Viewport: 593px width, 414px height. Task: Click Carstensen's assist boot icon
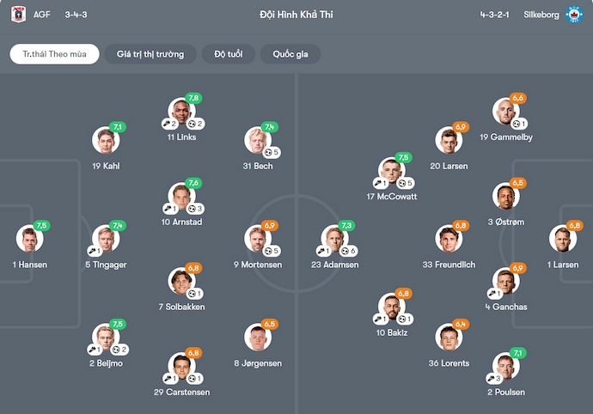click(x=172, y=378)
